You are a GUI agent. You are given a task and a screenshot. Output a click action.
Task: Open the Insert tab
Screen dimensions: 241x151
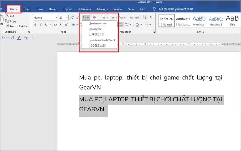27,9
